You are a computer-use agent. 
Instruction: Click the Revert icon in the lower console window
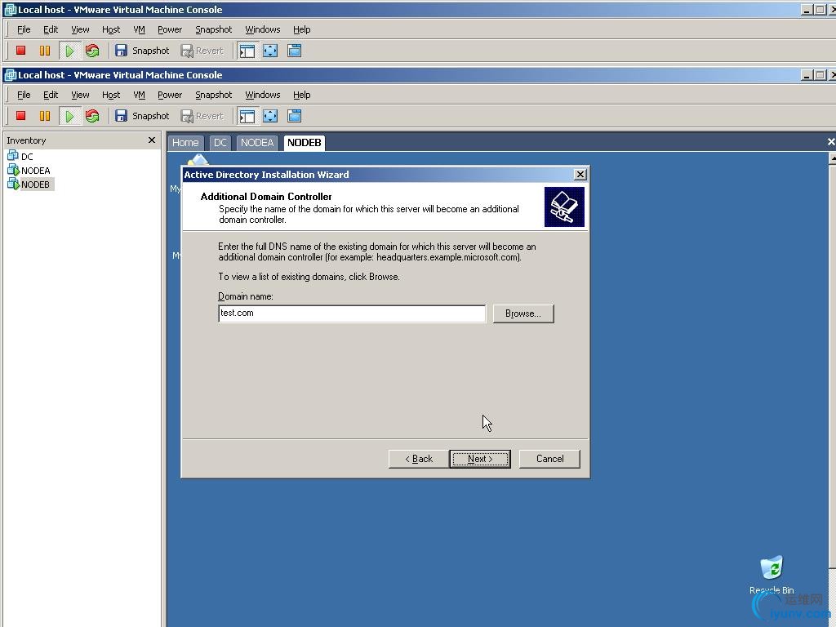187,116
